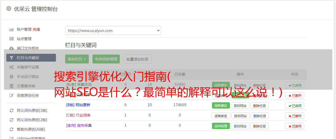Click 词库绑定 in the 采集交流 row

[221, 85]
